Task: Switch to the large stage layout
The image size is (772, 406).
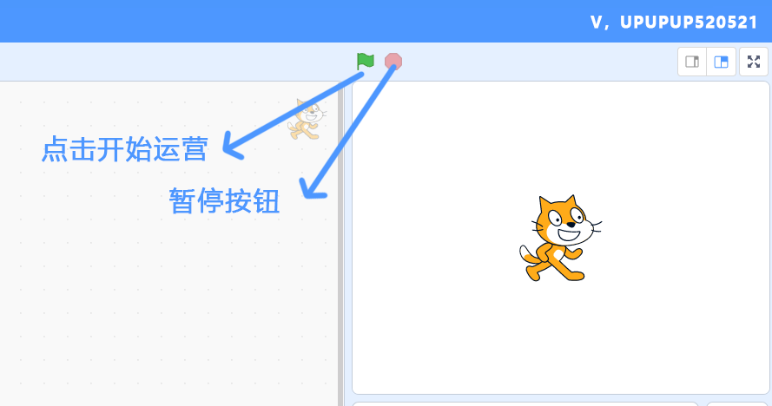Action: point(722,62)
